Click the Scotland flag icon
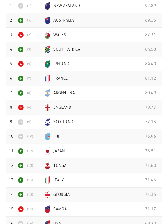Screen dimensions: 162x224 pyautogui.click(x=47, y=122)
